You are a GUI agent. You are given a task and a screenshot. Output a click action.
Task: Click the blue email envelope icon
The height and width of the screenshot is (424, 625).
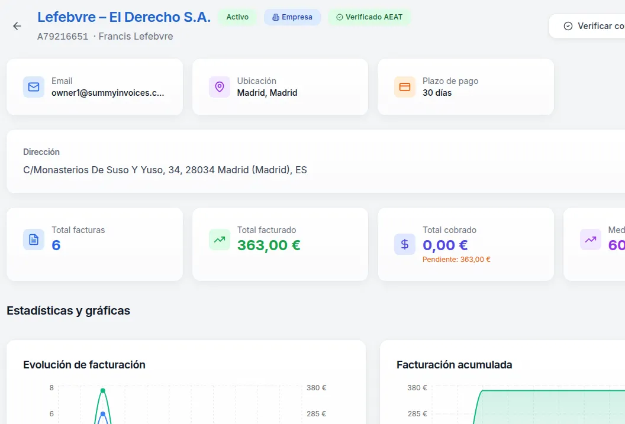pos(34,86)
